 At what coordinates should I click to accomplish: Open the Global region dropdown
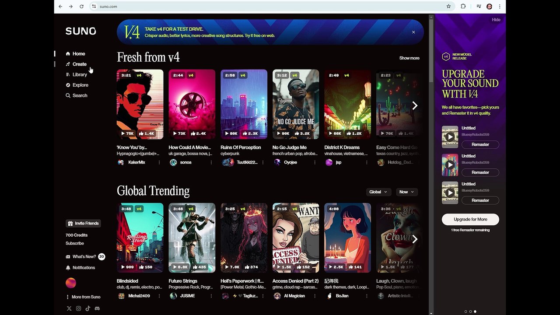[x=378, y=192]
